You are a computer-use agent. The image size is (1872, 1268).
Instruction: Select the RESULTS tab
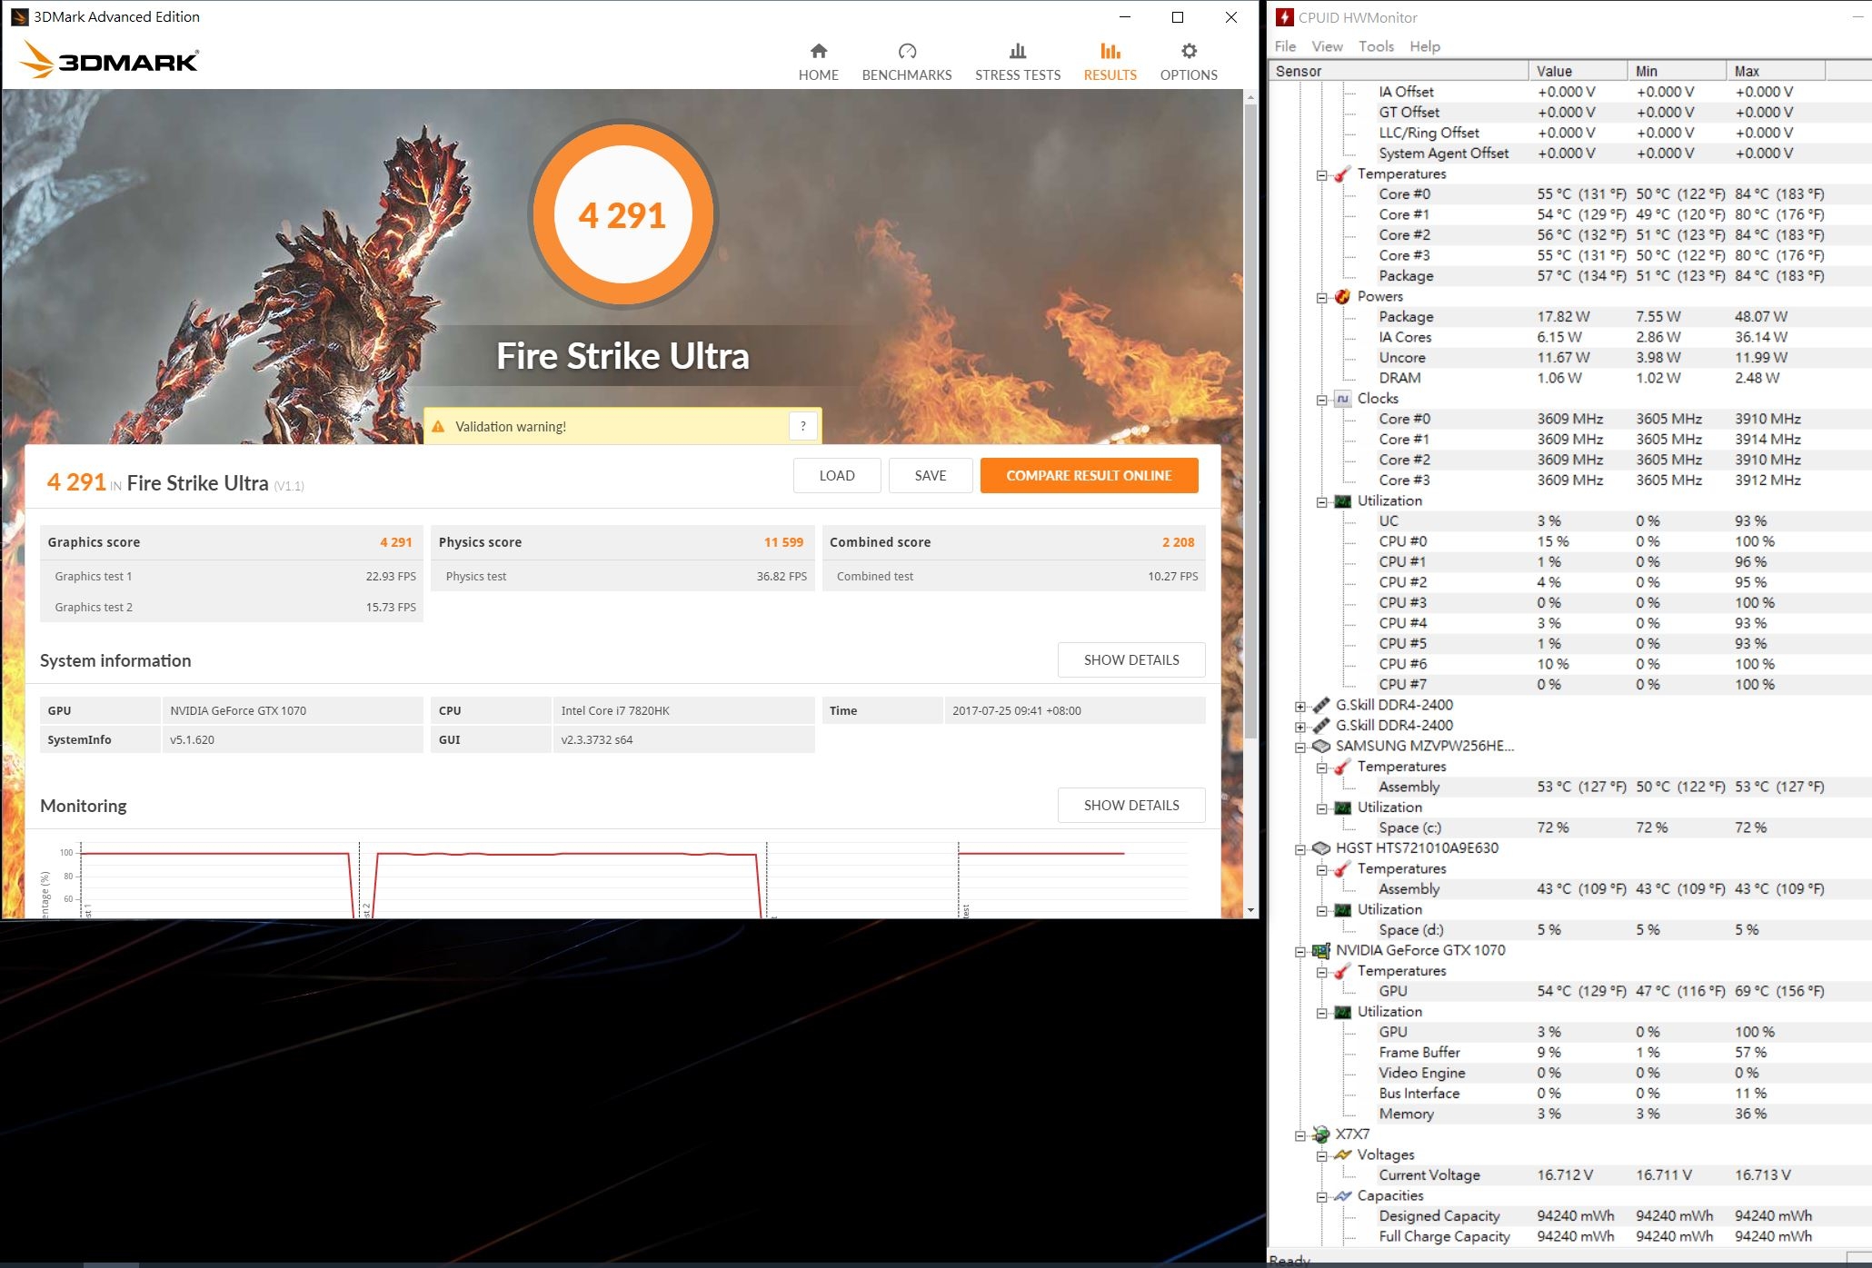click(1110, 62)
